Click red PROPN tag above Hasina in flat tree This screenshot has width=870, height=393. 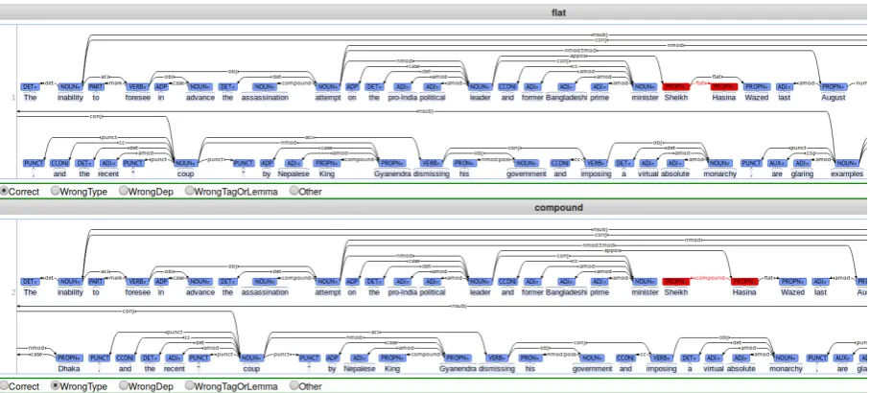coord(724,87)
